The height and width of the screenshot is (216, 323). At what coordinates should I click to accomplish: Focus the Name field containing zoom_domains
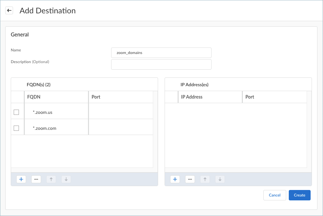pos(161,53)
